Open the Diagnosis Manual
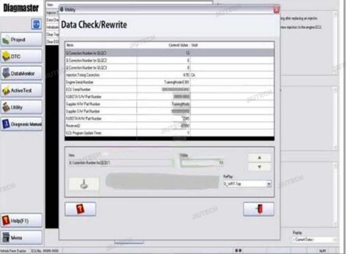 [21, 124]
